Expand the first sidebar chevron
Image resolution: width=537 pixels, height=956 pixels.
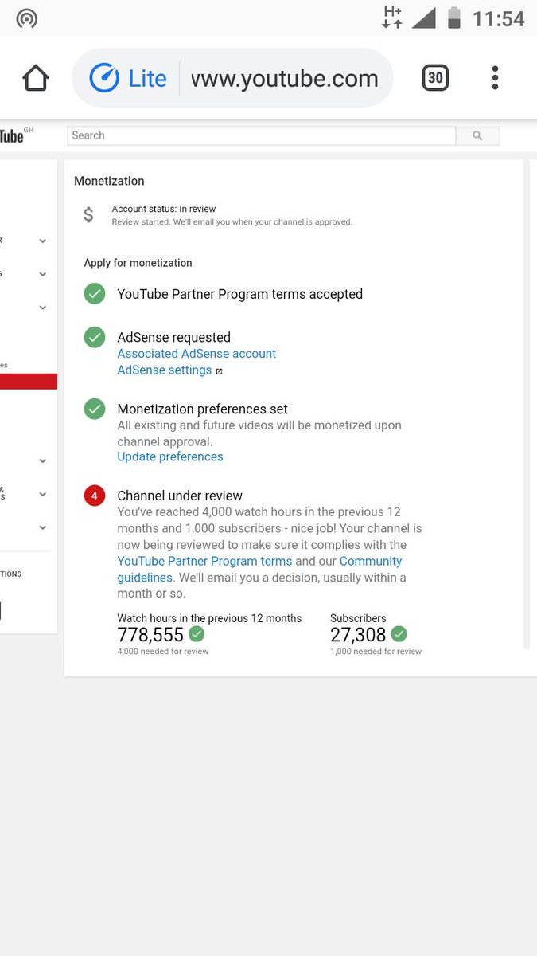tap(43, 241)
